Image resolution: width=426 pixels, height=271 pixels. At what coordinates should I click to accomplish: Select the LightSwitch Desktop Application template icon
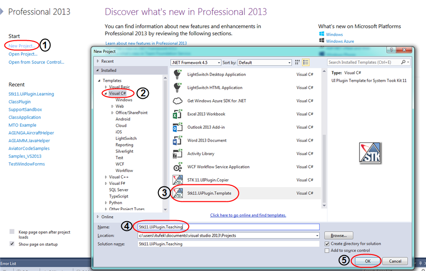click(x=177, y=75)
